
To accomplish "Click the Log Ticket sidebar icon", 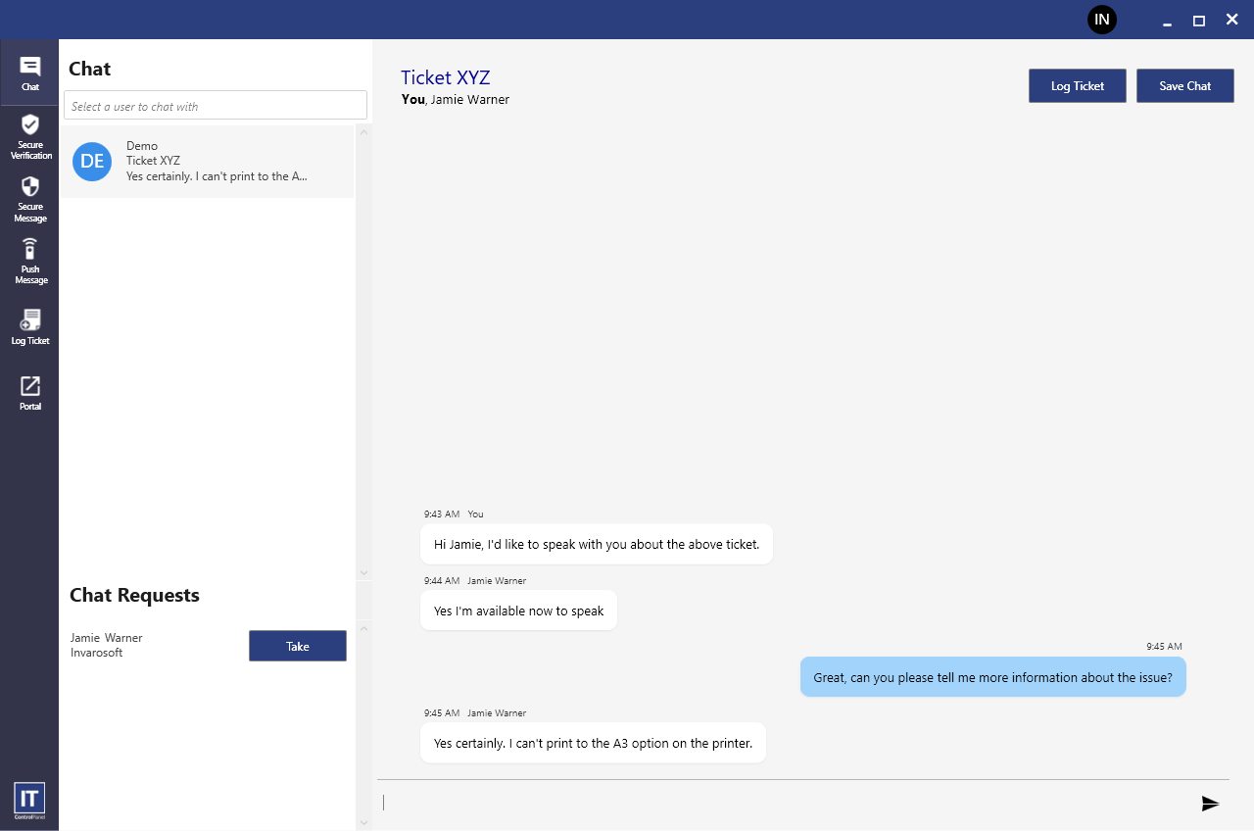I will [30, 326].
